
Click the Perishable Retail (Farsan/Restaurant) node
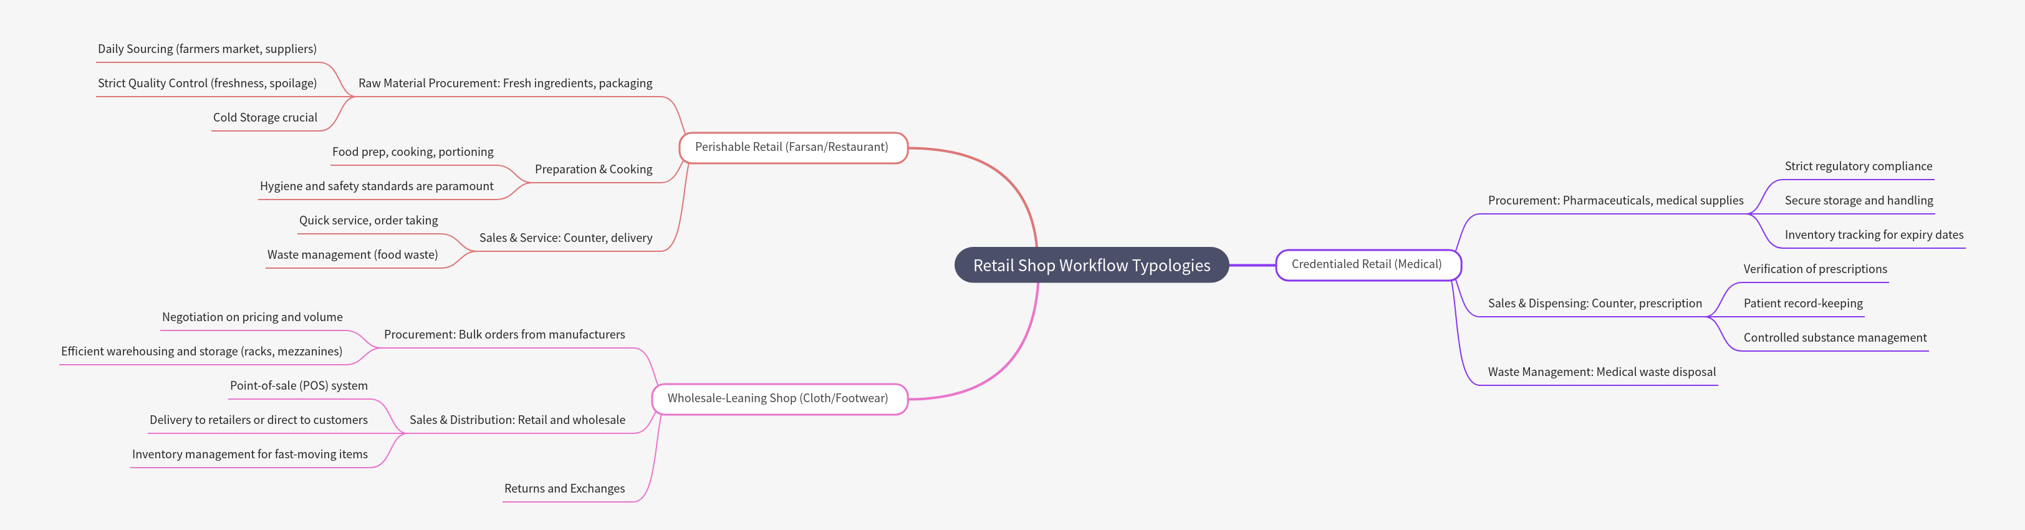click(792, 147)
